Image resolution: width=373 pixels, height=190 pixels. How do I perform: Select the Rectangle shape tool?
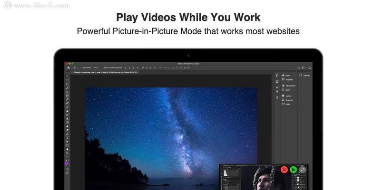tap(68, 145)
